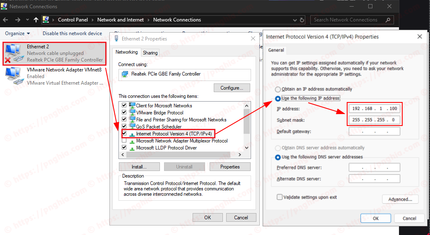
Task: Toggle QoS Packet Scheduler checkbox
Action: pos(124,126)
